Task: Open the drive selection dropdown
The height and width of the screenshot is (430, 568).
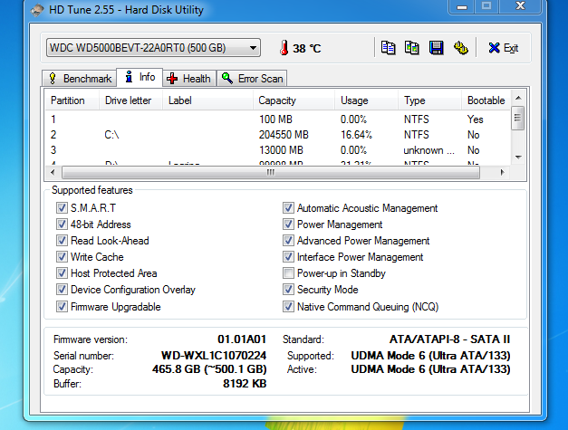Action: click(x=153, y=48)
